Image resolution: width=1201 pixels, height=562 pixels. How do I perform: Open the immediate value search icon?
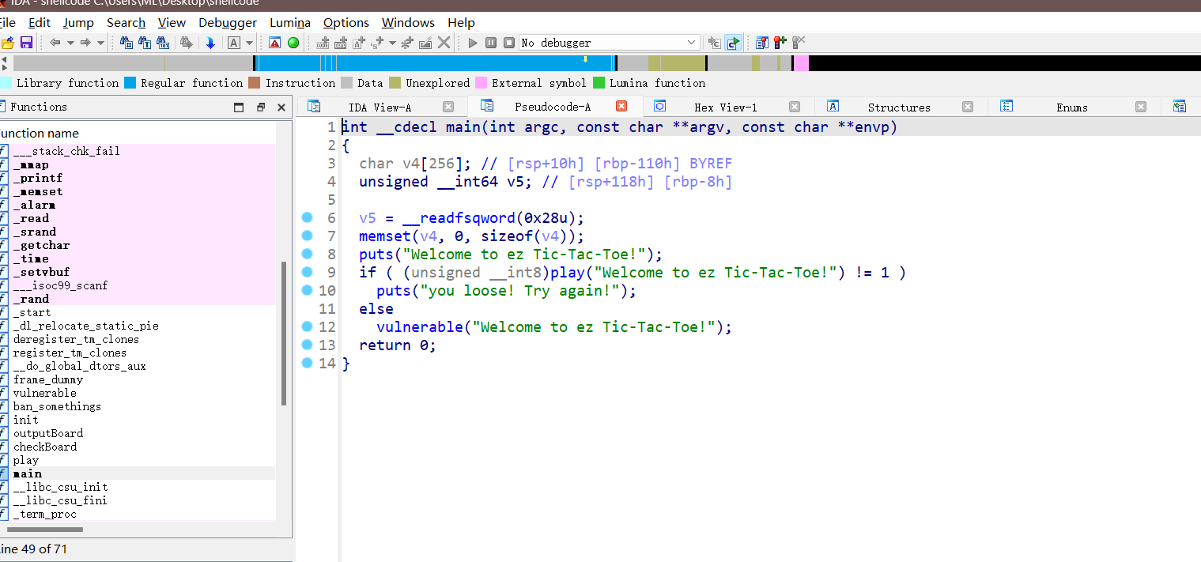point(163,43)
